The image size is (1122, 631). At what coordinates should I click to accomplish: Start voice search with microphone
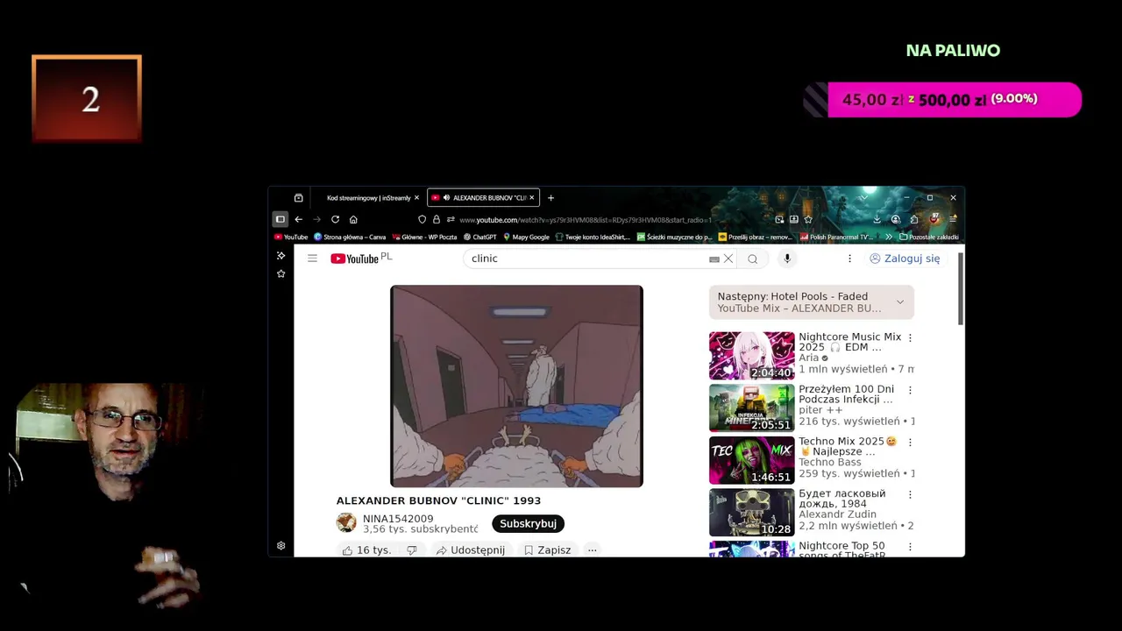(787, 259)
